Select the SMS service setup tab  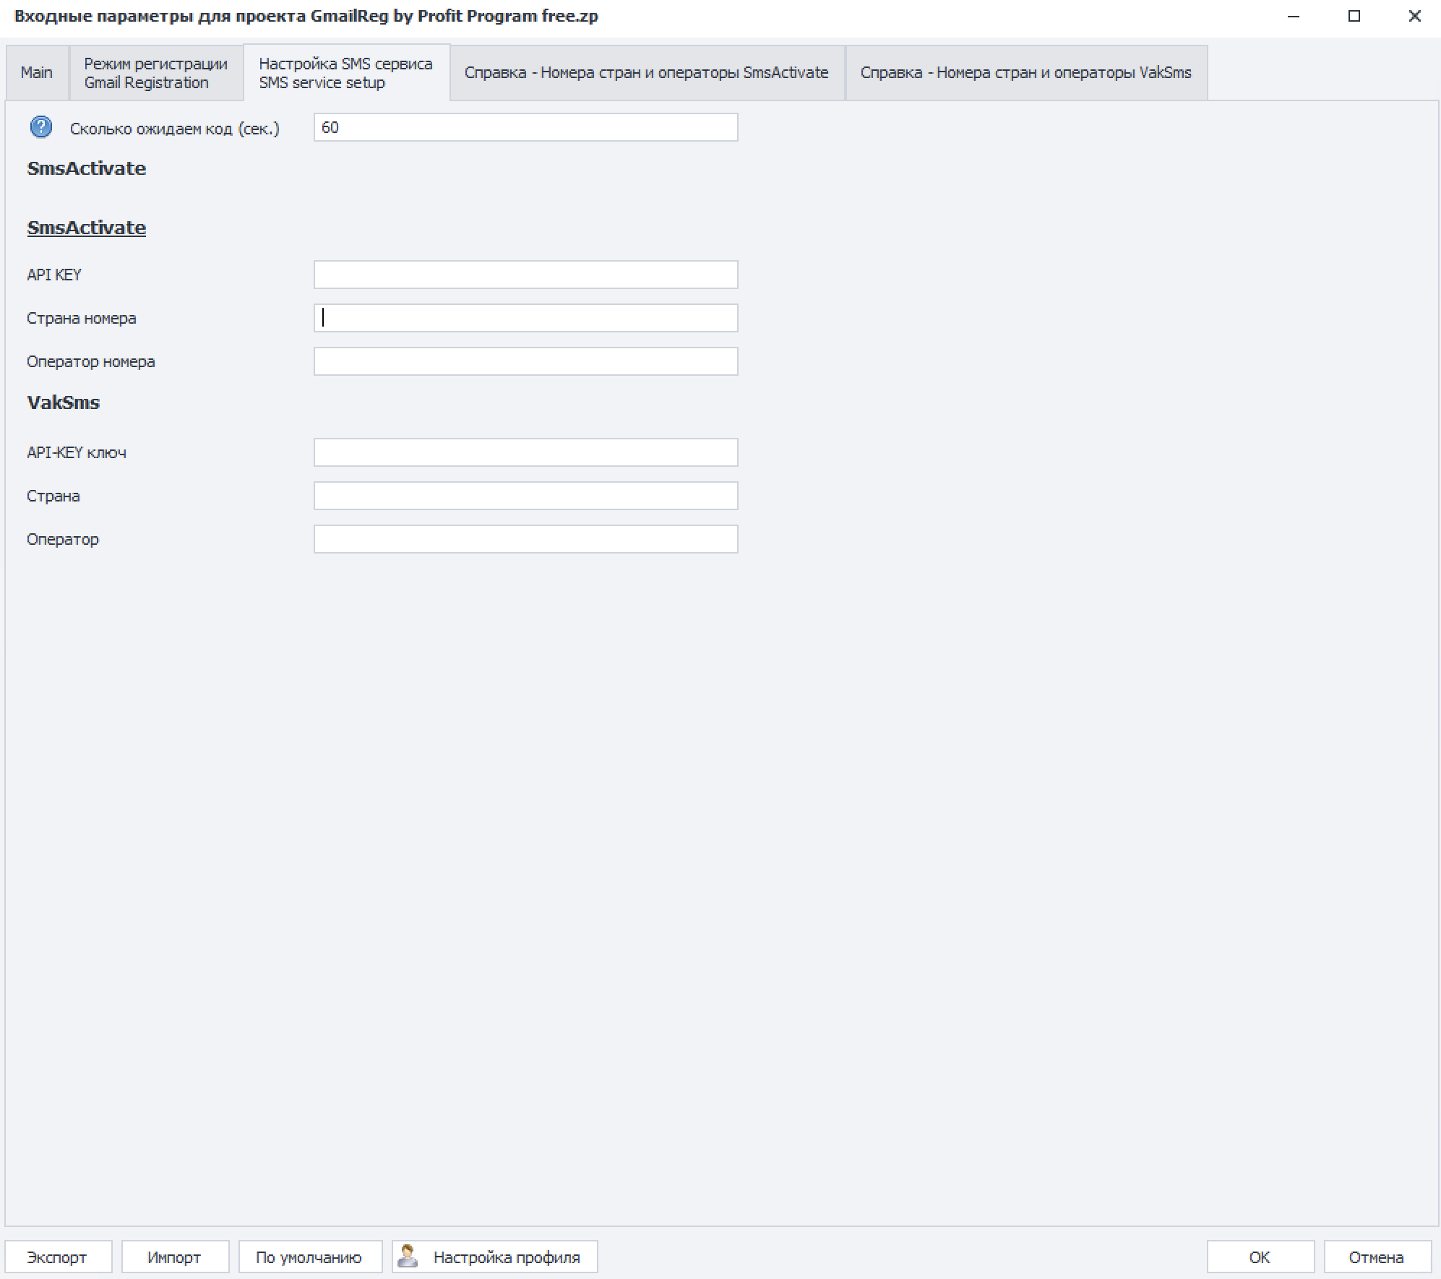coord(346,72)
